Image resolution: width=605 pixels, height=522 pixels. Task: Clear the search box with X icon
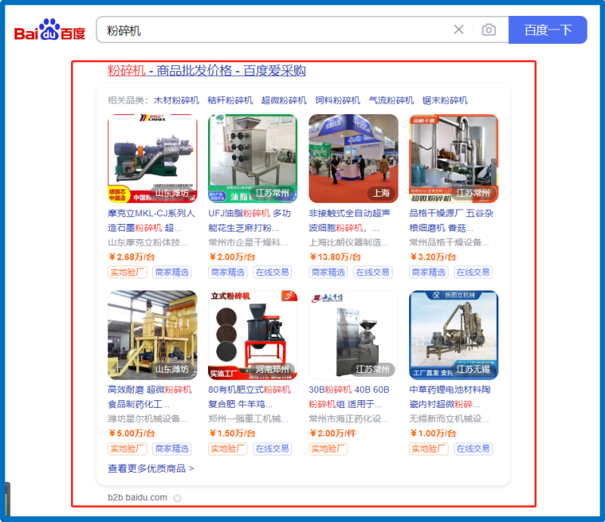458,30
